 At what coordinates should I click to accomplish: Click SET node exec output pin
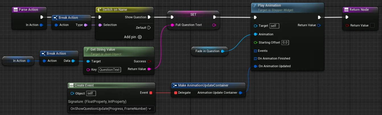[215, 17]
